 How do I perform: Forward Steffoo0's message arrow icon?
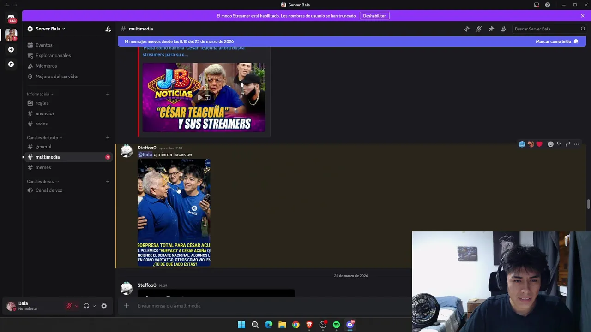(x=568, y=144)
